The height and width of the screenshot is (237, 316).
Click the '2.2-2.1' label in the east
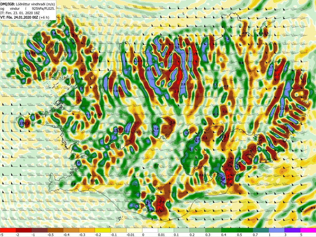[285, 109]
